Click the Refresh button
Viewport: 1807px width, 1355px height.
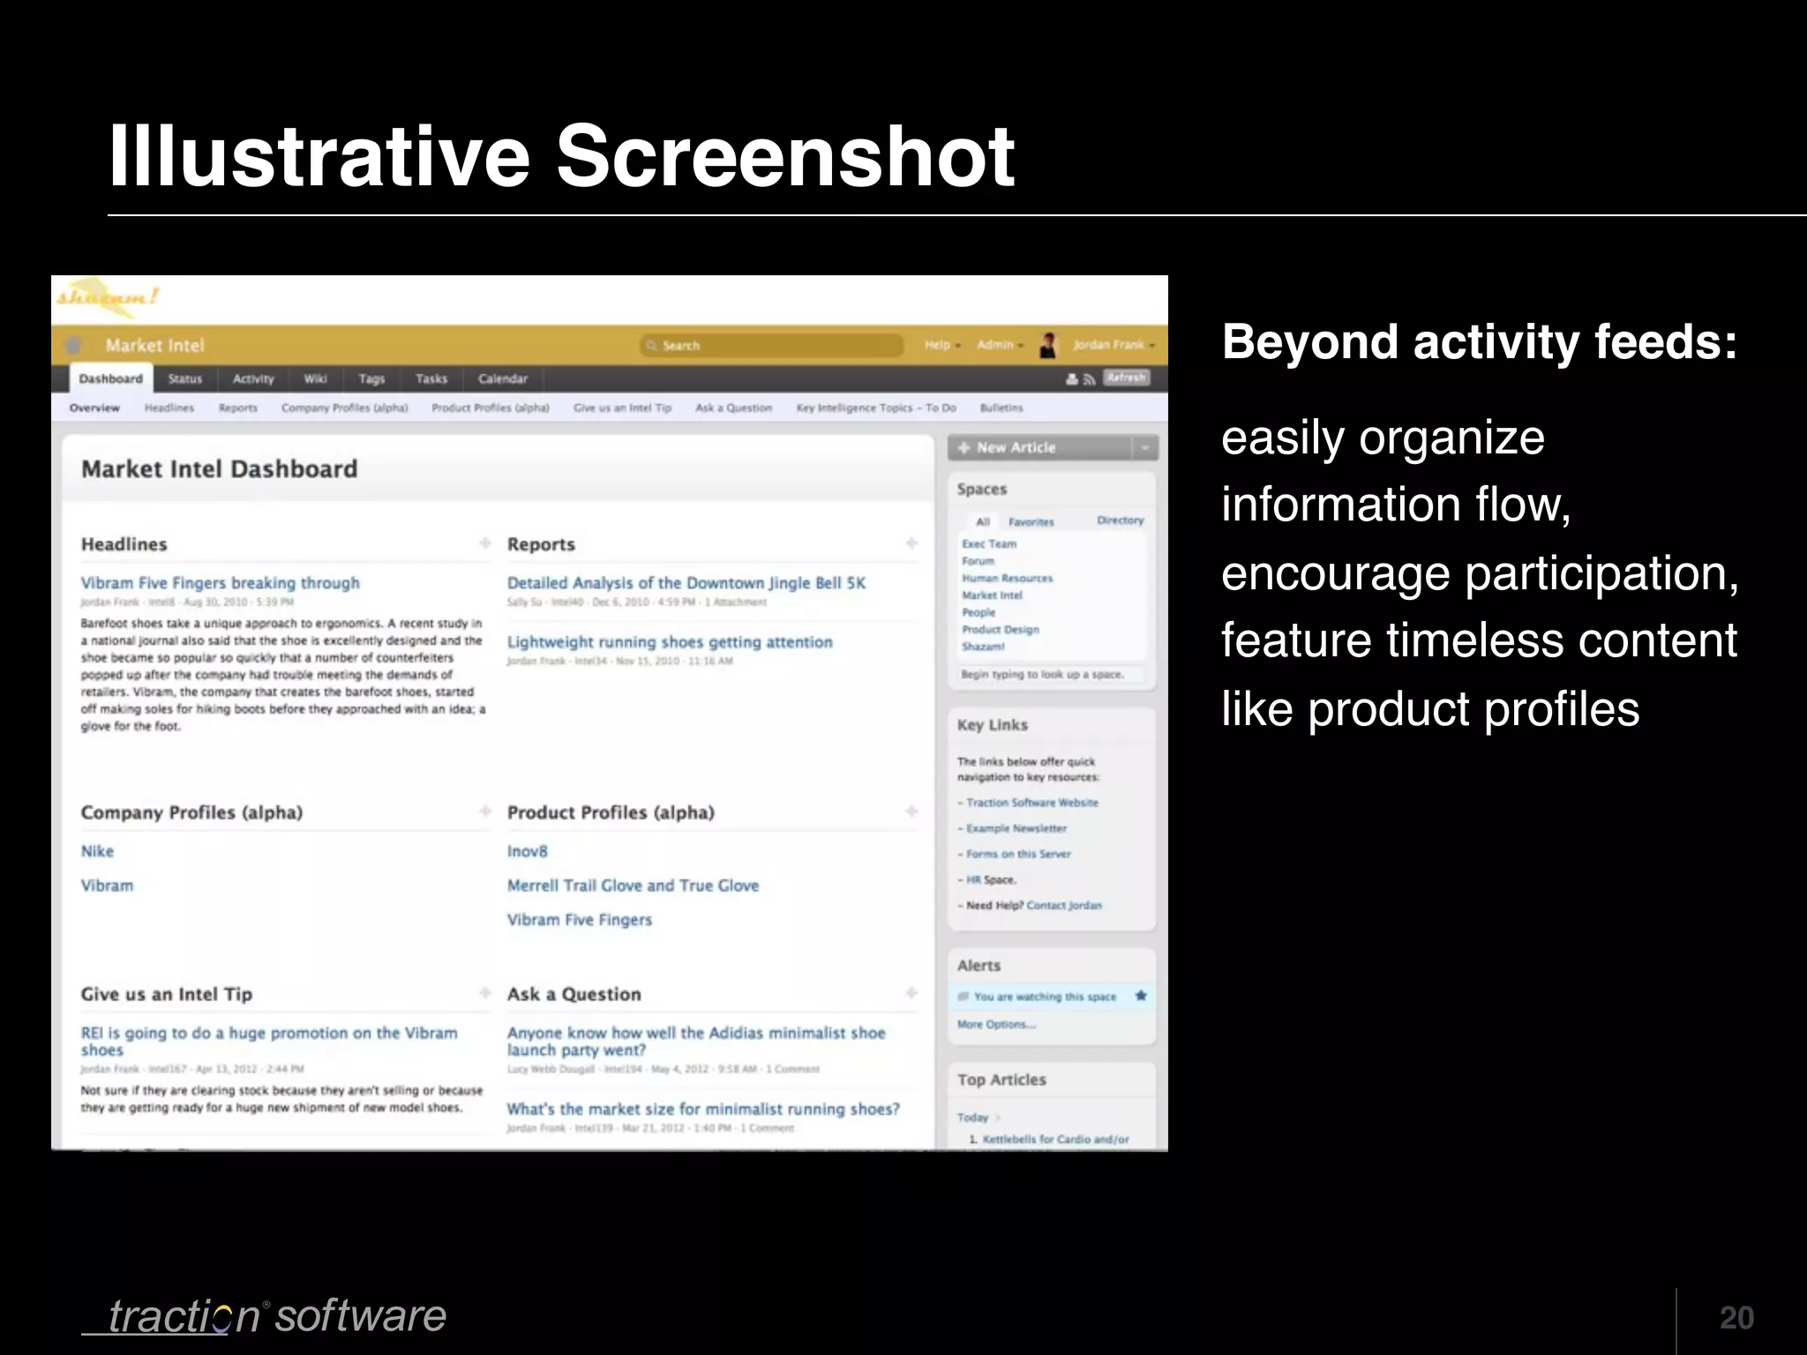pos(1126,378)
